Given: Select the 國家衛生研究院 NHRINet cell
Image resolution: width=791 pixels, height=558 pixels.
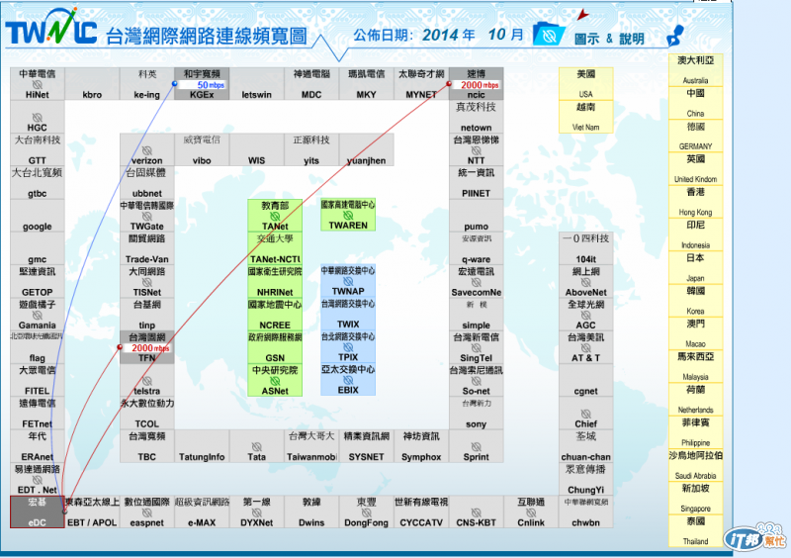Looking at the screenshot, I should (275, 281).
